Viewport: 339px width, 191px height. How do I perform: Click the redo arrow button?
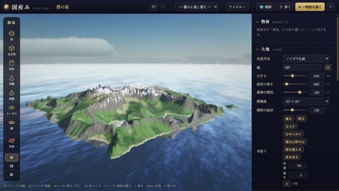[x=163, y=7]
